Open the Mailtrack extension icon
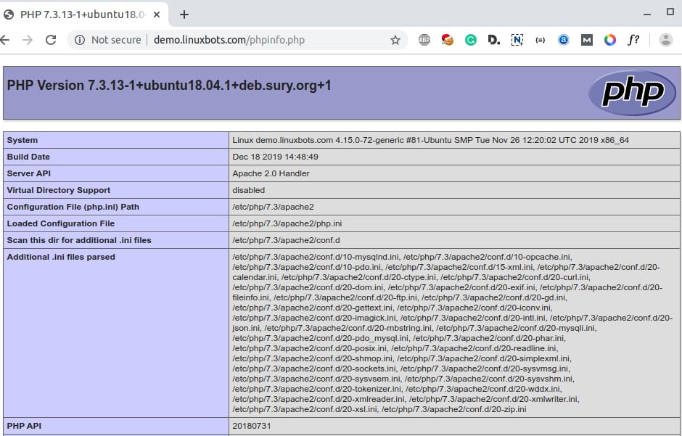This screenshot has height=436, width=682. 586,40
